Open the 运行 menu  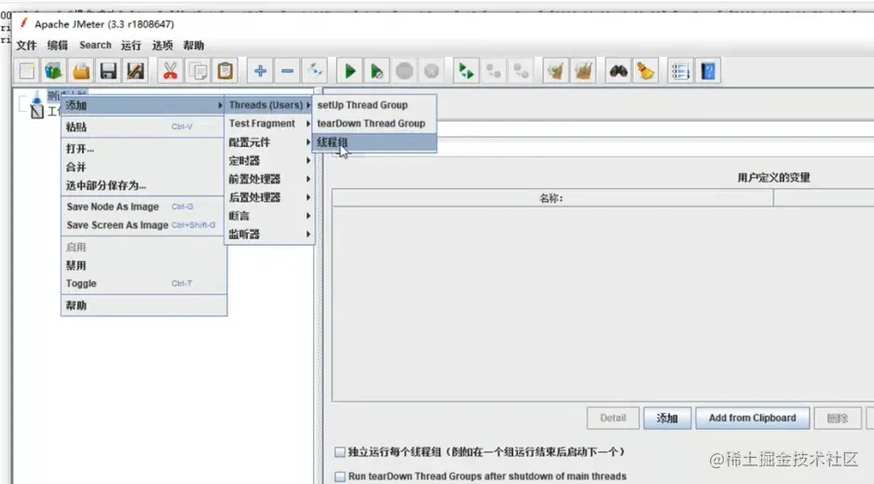click(x=131, y=45)
